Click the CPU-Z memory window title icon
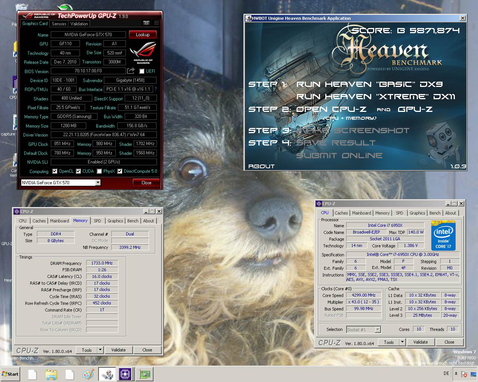The image size is (478, 382). pyautogui.click(x=17, y=211)
